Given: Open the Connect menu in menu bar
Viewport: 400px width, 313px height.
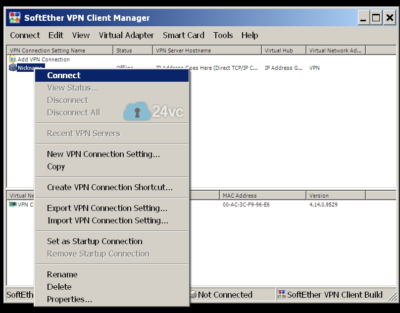Looking at the screenshot, I should (25, 35).
